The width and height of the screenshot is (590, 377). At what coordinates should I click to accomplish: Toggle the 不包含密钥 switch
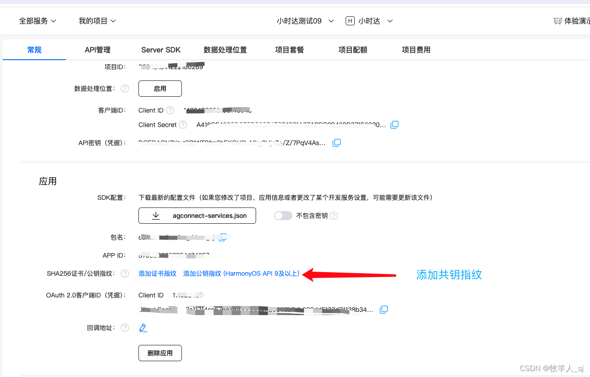[x=283, y=216]
